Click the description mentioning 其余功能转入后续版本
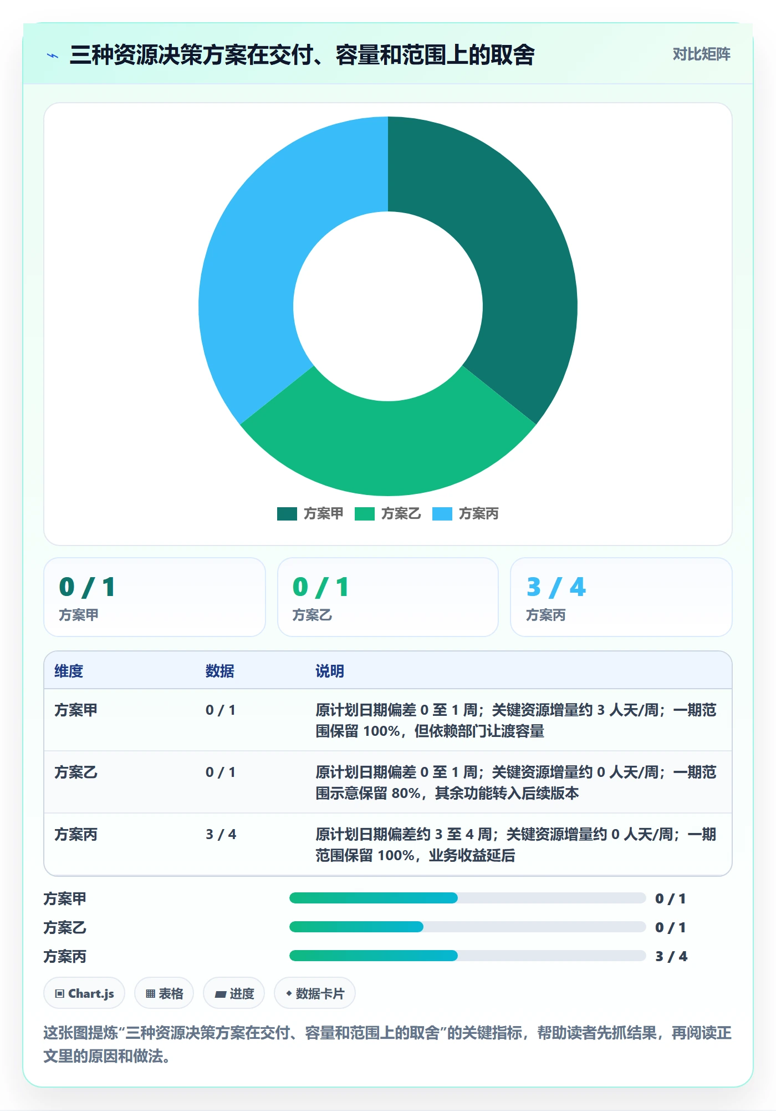Image resolution: width=776 pixels, height=1111 pixels. pyautogui.click(x=516, y=782)
